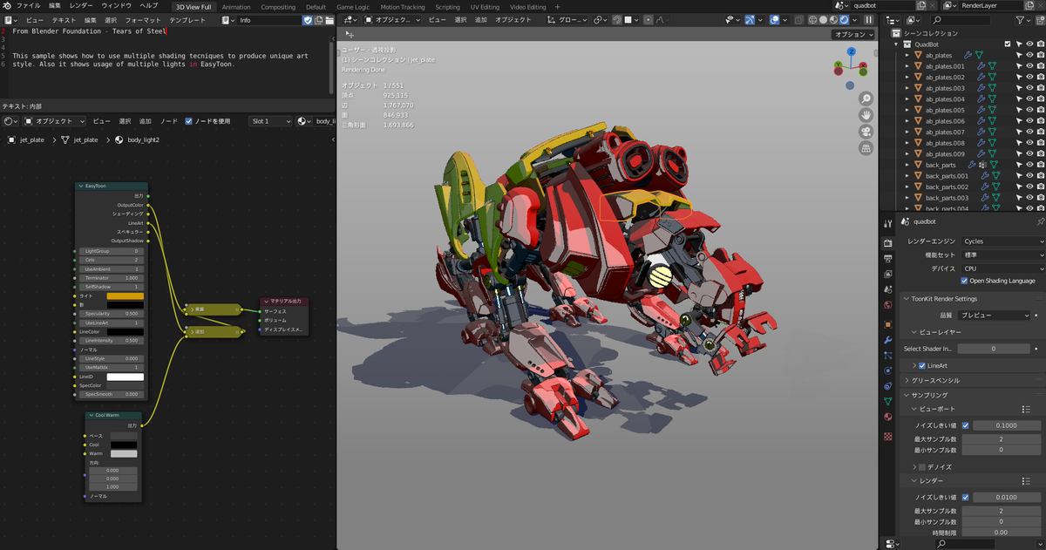Viewport: 1046px width, 550px height.
Task: Toggle snapping magnet in viewport header
Action: click(x=617, y=19)
